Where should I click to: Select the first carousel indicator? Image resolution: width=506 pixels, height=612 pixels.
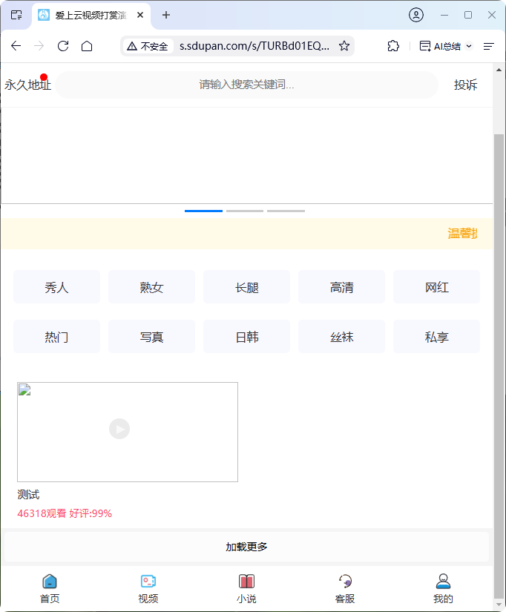coord(203,211)
